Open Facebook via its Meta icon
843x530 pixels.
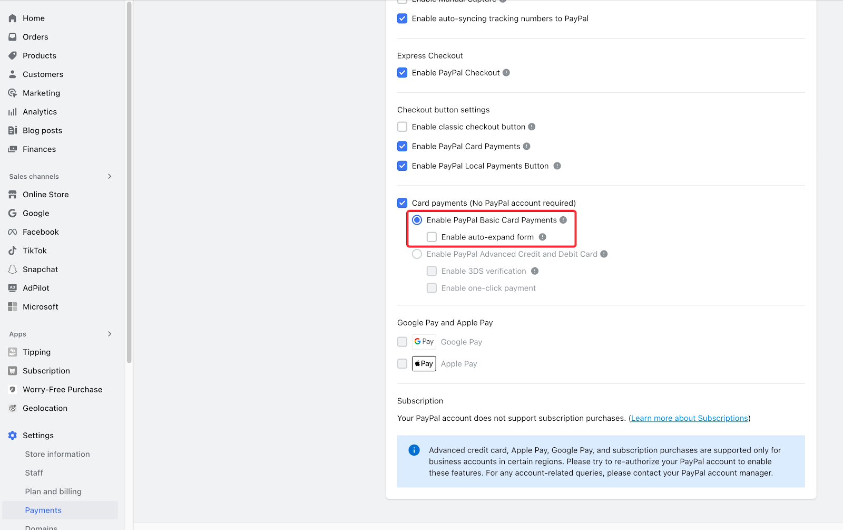13,232
